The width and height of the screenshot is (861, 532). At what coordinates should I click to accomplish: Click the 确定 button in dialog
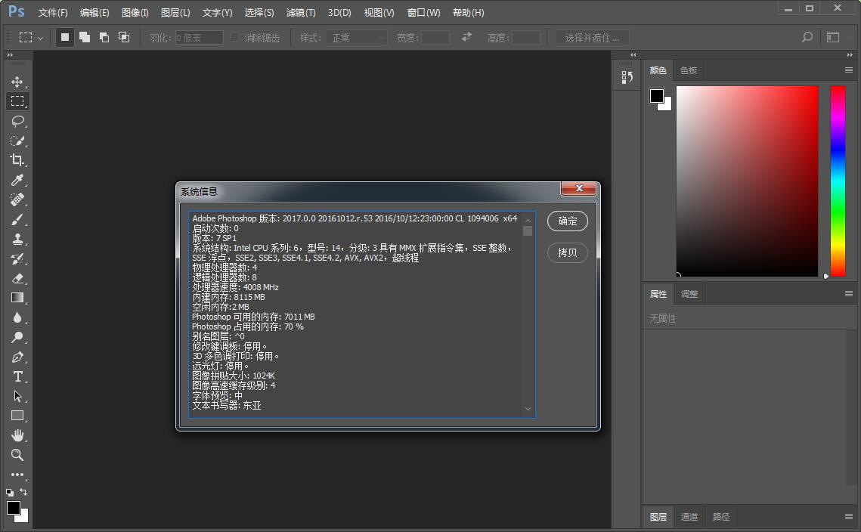567,221
